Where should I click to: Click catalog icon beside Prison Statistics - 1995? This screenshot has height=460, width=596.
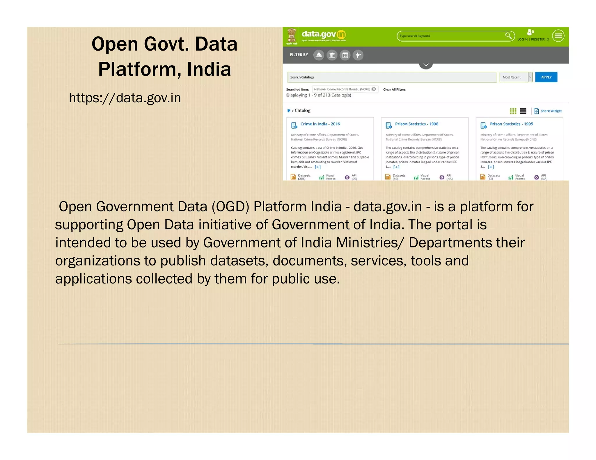click(x=483, y=125)
